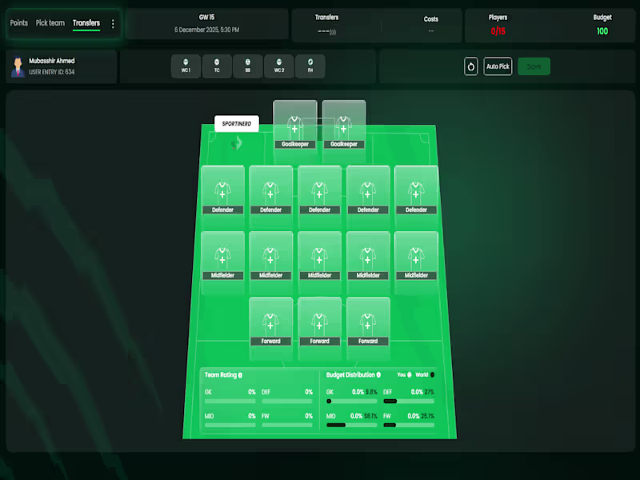Image resolution: width=640 pixels, height=480 pixels.
Task: Select the Transfers tab
Action: pos(86,23)
